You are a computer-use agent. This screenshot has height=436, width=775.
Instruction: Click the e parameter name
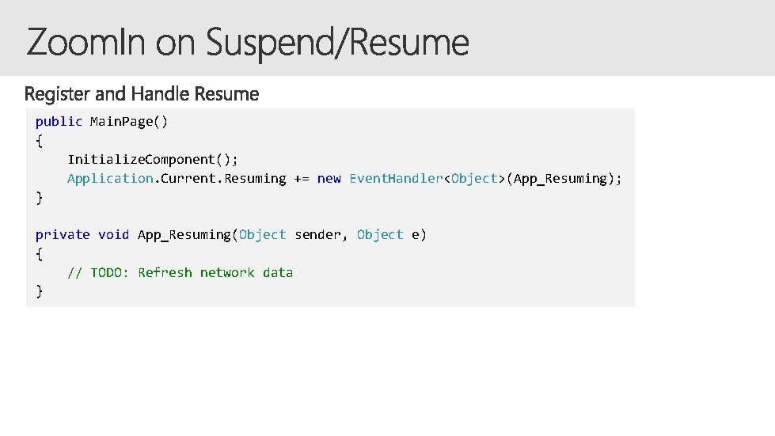click(x=416, y=234)
